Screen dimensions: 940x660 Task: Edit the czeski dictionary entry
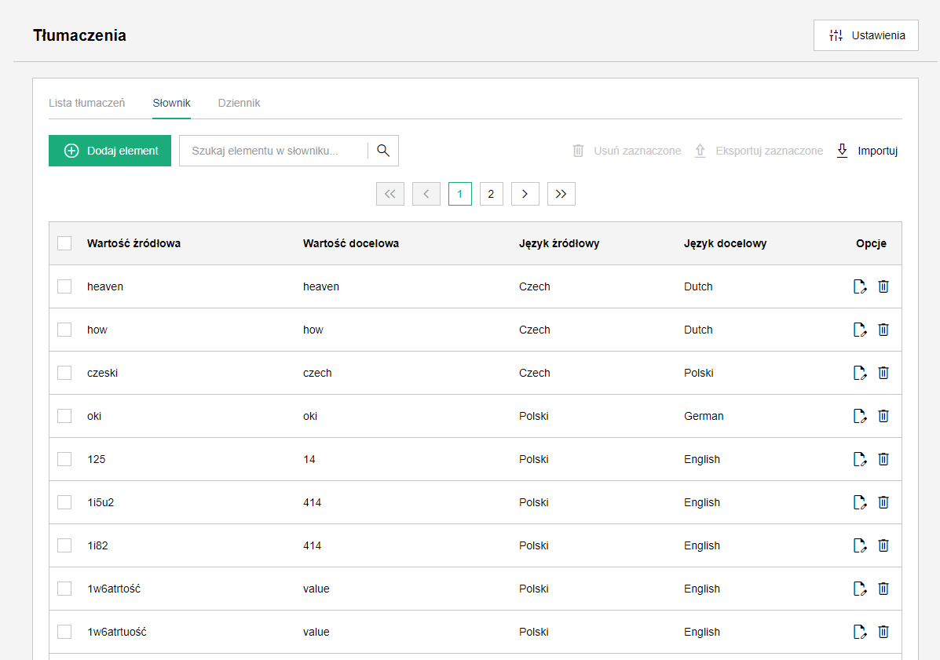(860, 373)
